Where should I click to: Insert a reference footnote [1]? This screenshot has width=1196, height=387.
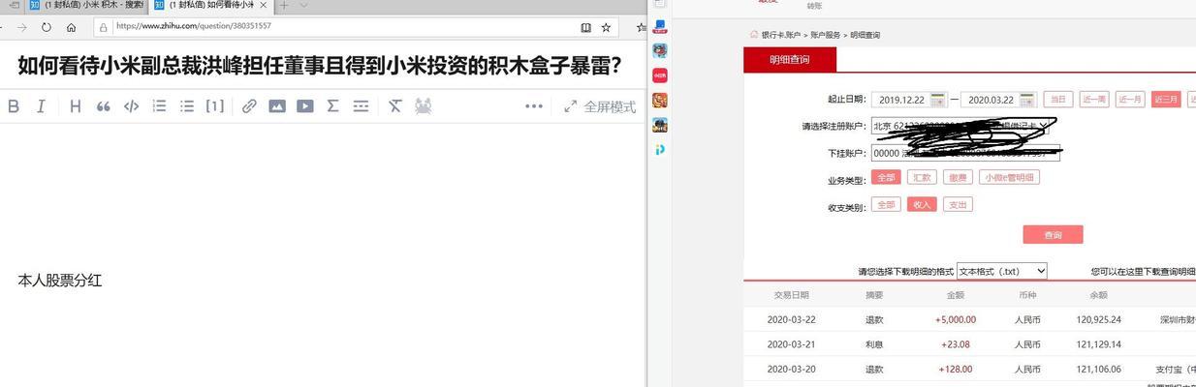point(215,106)
